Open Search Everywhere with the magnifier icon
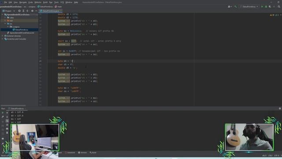282x159 pixels. 279,7
